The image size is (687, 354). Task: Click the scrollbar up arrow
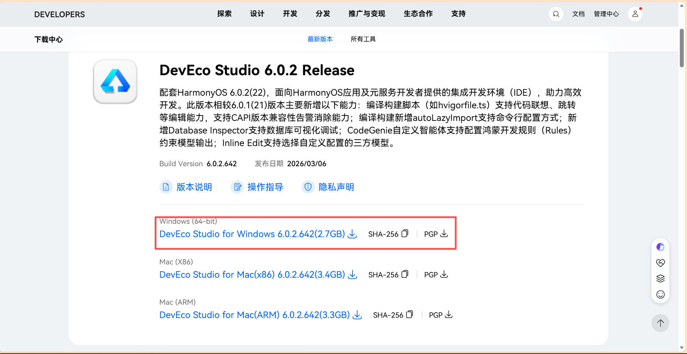pyautogui.click(x=682, y=5)
